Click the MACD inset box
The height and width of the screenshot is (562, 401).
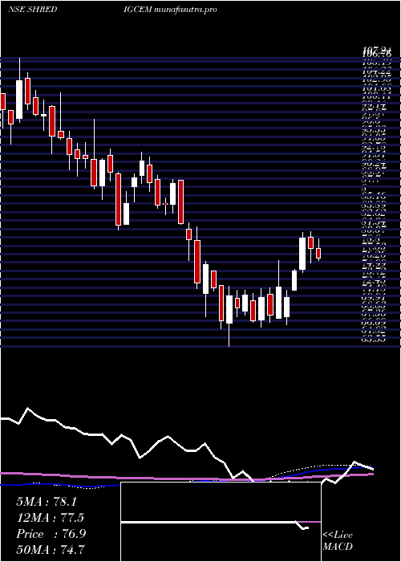pos(221,522)
